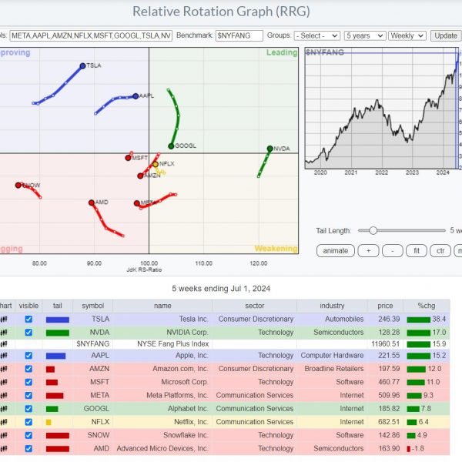Screen dimensions: 462x462
Task: Sort by the industry column header
Action: point(332,306)
